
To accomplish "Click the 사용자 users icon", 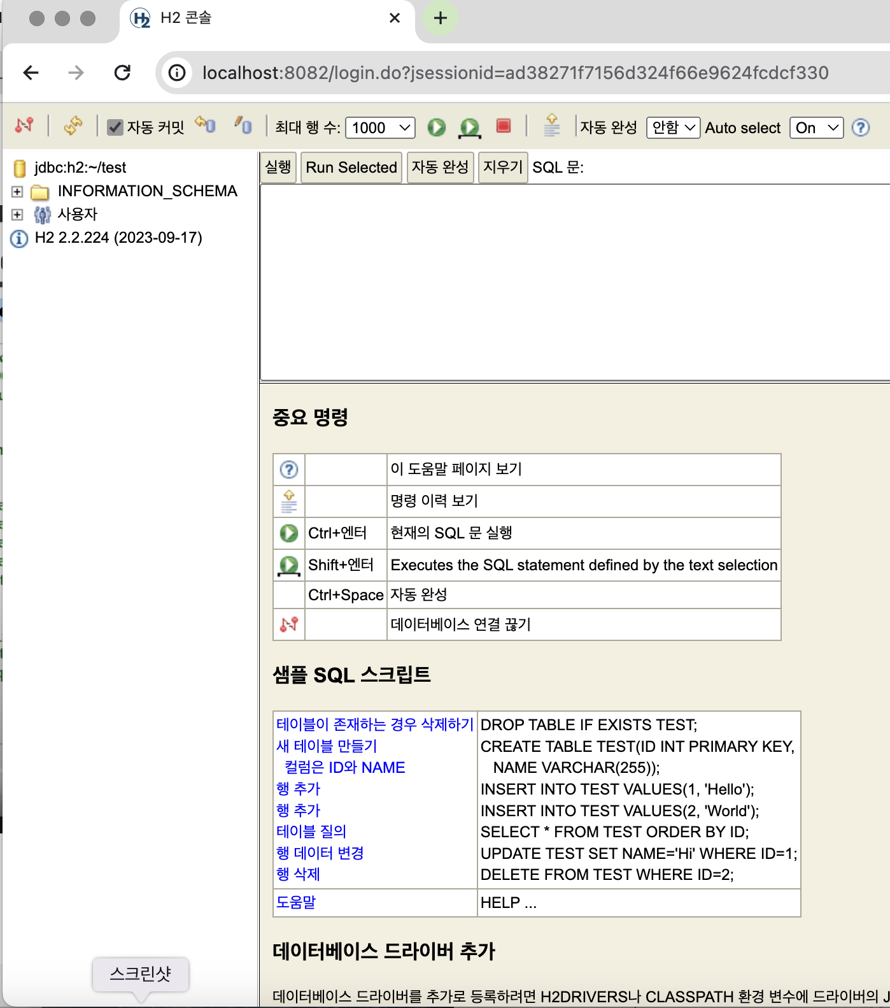I will tap(42, 215).
